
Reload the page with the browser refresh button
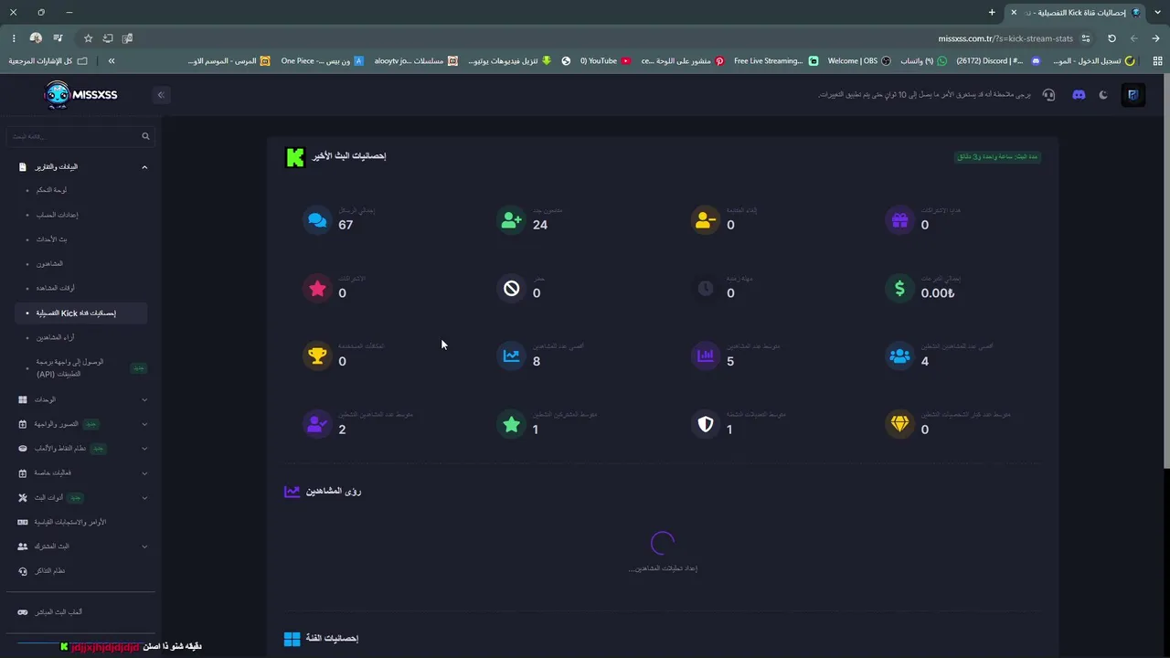1111,38
